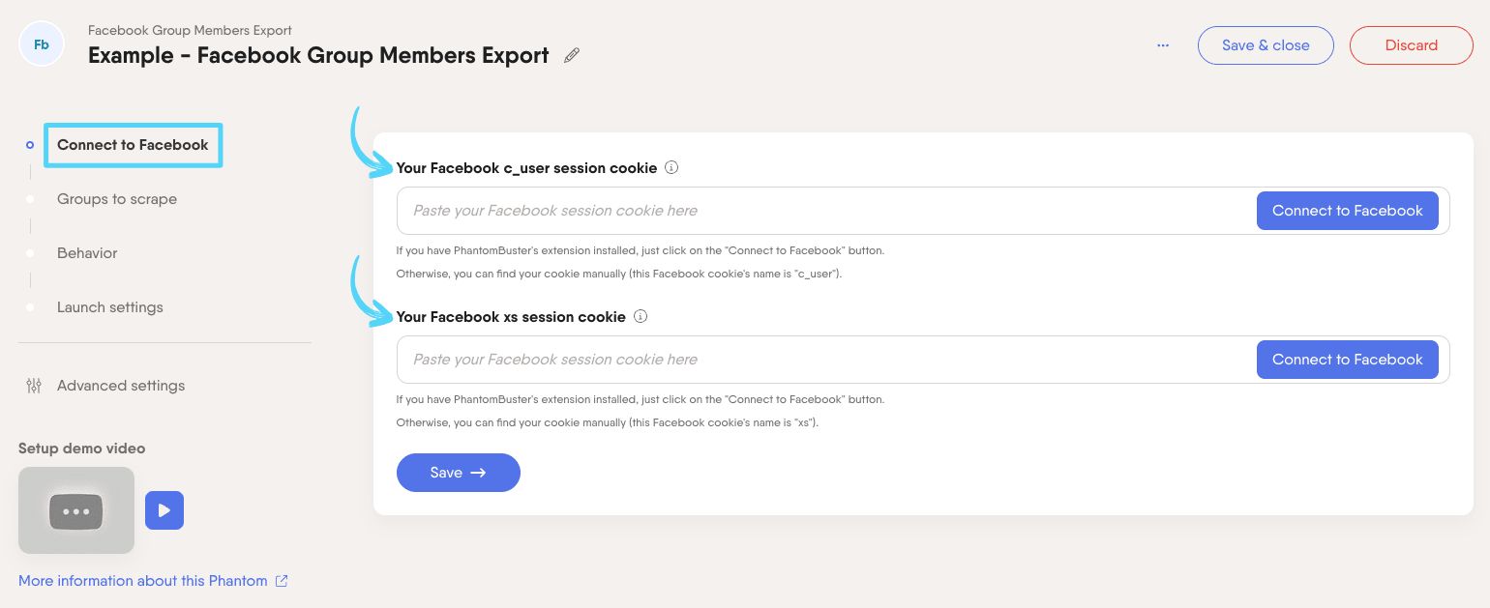
Task: Navigate to the Connect to Facebook section
Action: tap(133, 145)
